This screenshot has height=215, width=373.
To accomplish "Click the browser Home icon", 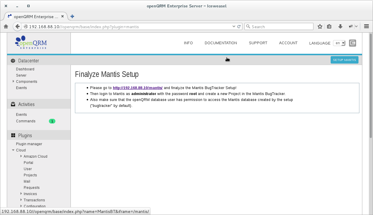I will click(x=6, y=26).
